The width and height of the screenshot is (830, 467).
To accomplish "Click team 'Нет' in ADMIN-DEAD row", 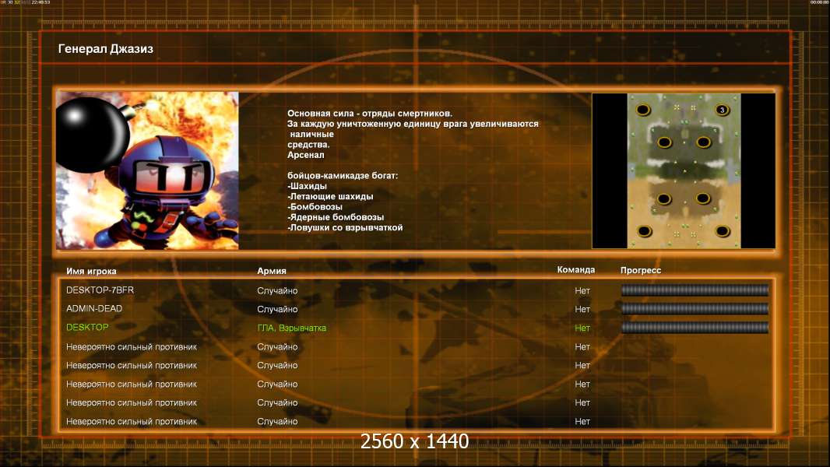I will click(x=582, y=309).
